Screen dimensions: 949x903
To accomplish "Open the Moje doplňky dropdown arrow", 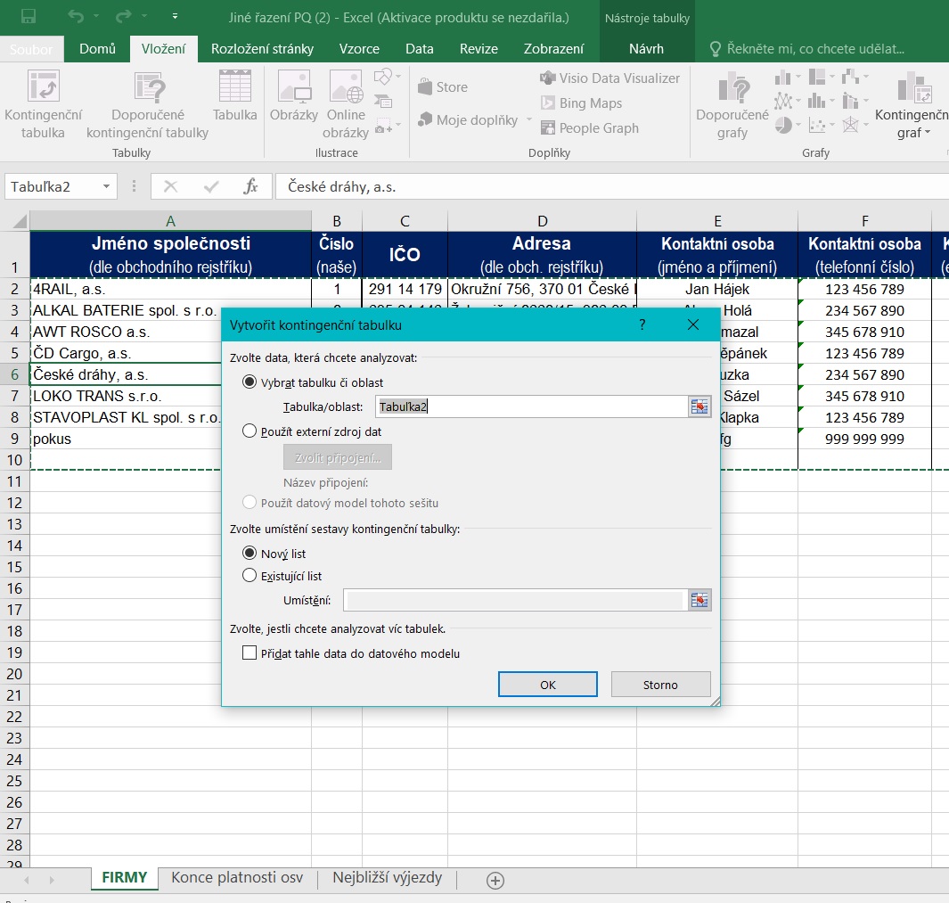I will pos(529,120).
